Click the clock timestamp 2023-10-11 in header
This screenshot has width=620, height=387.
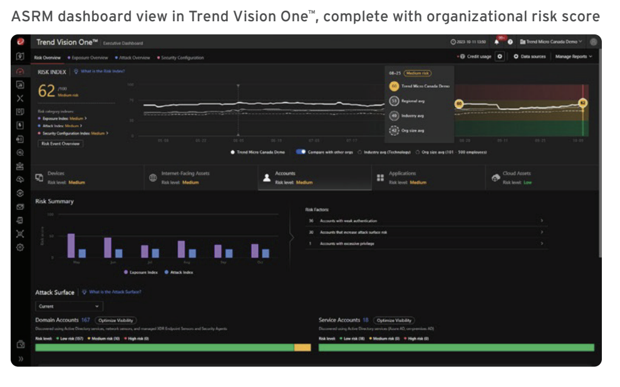pos(468,42)
